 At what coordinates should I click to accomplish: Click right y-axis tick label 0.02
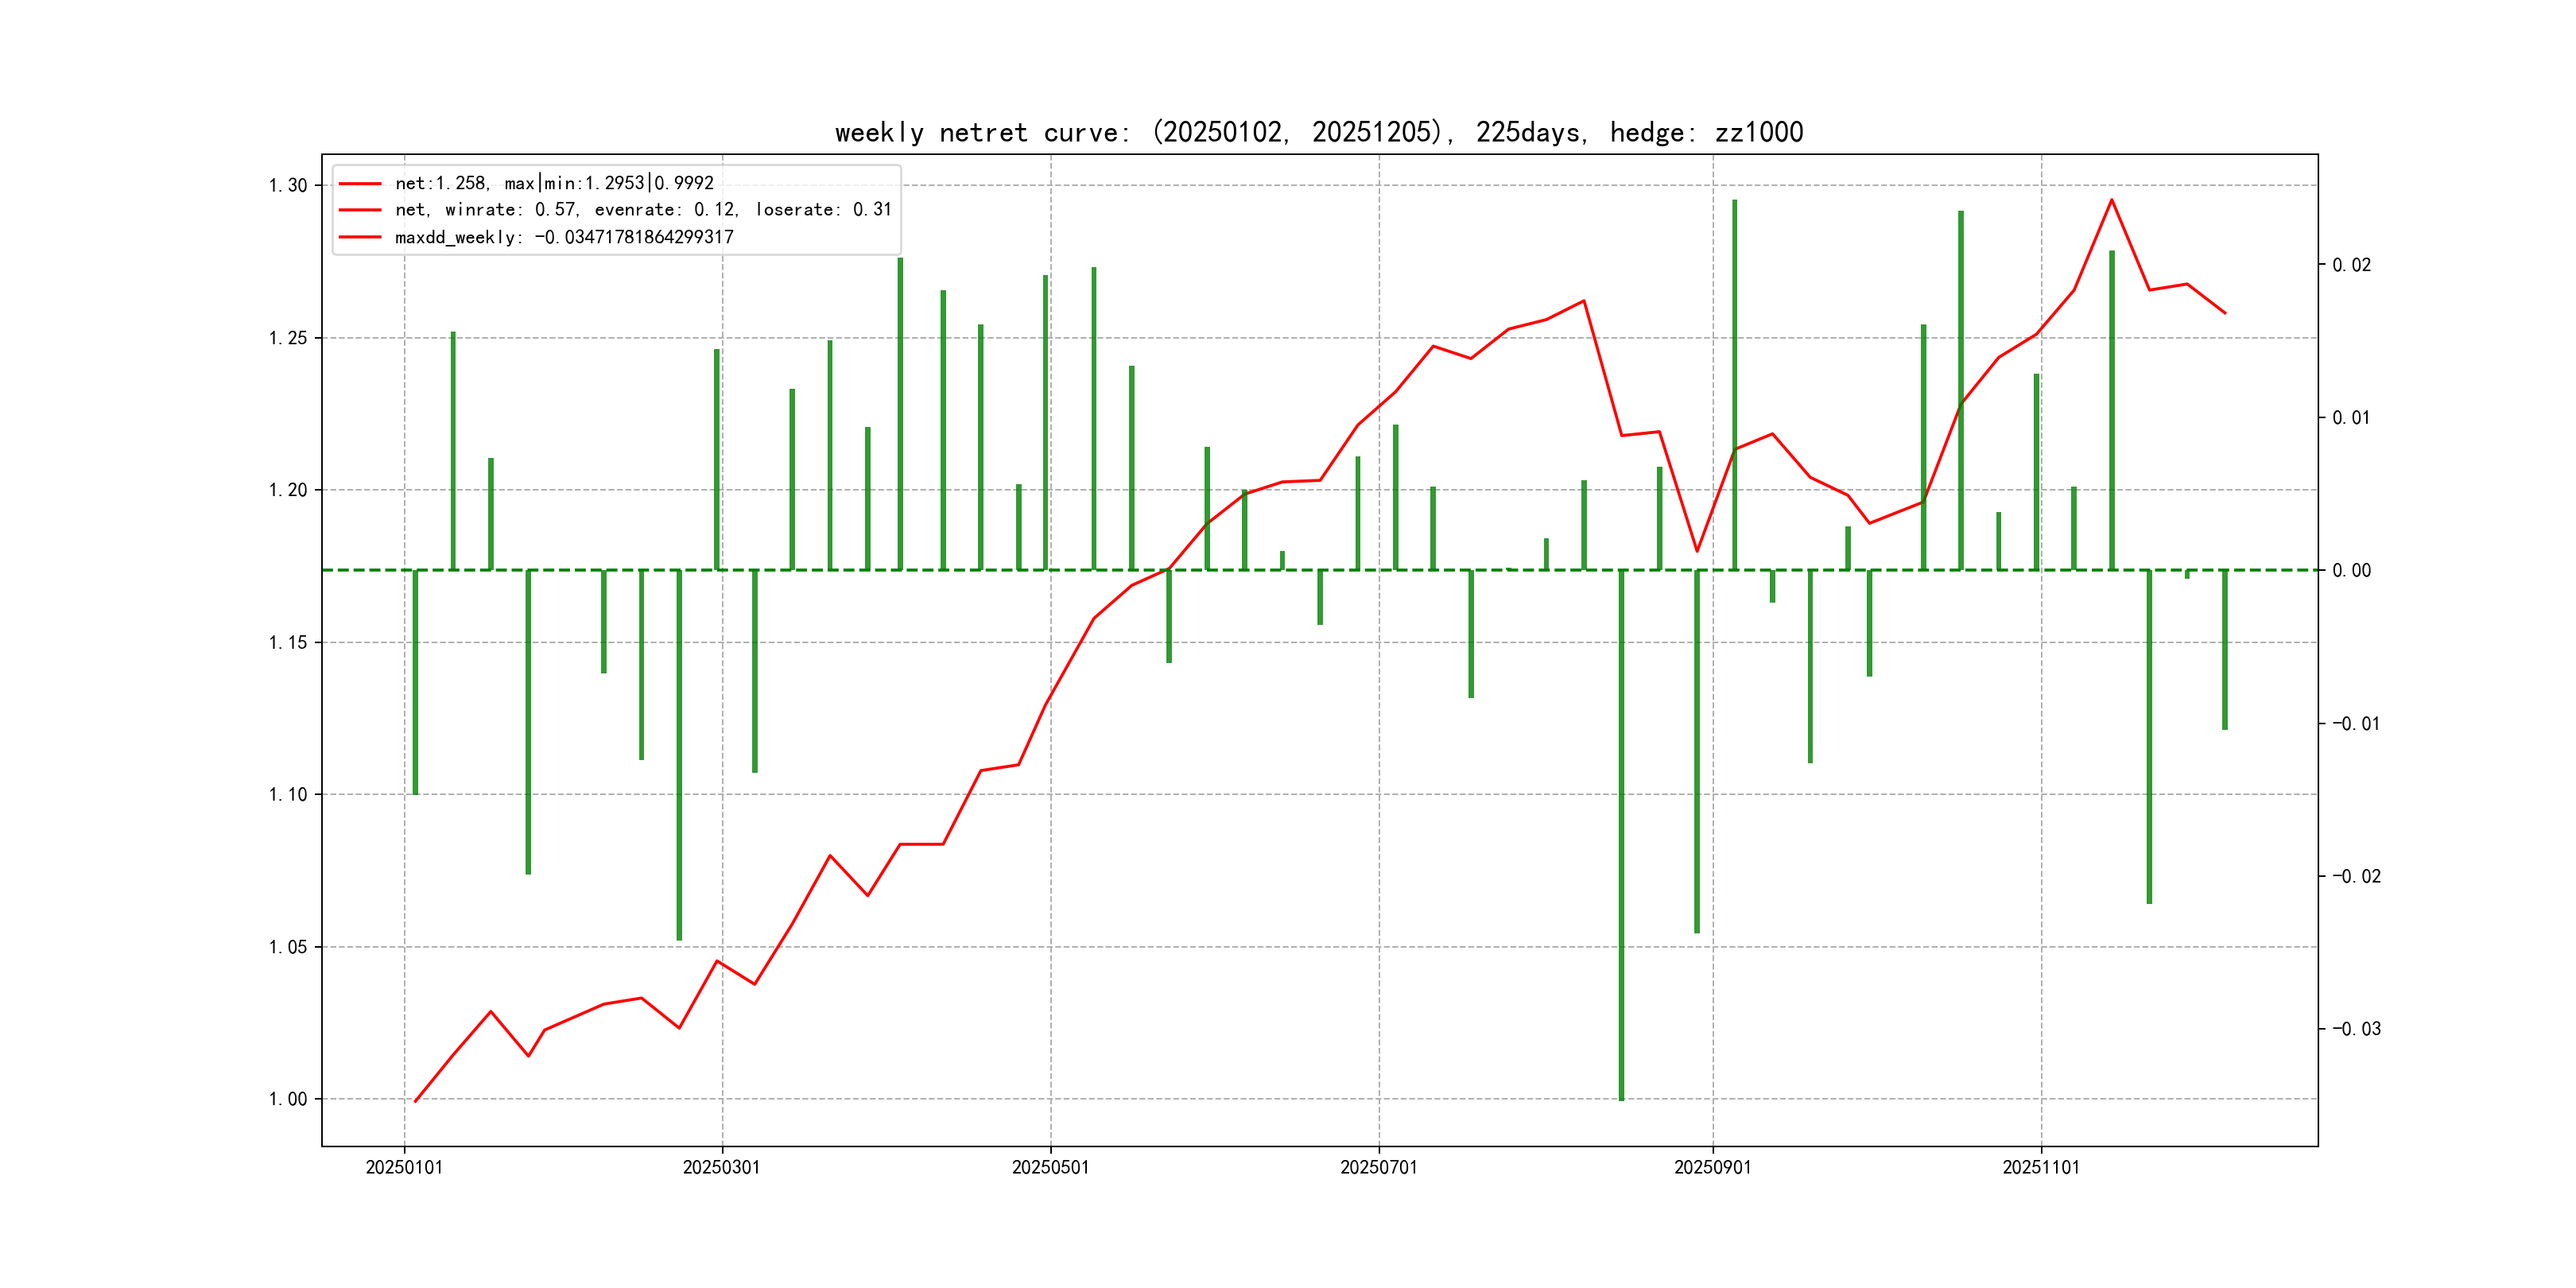pos(2351,265)
